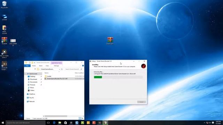This screenshot has width=223, height=125.
Task: Select the DISCLAIMER desktop file icon
Action: [x=13, y=42]
